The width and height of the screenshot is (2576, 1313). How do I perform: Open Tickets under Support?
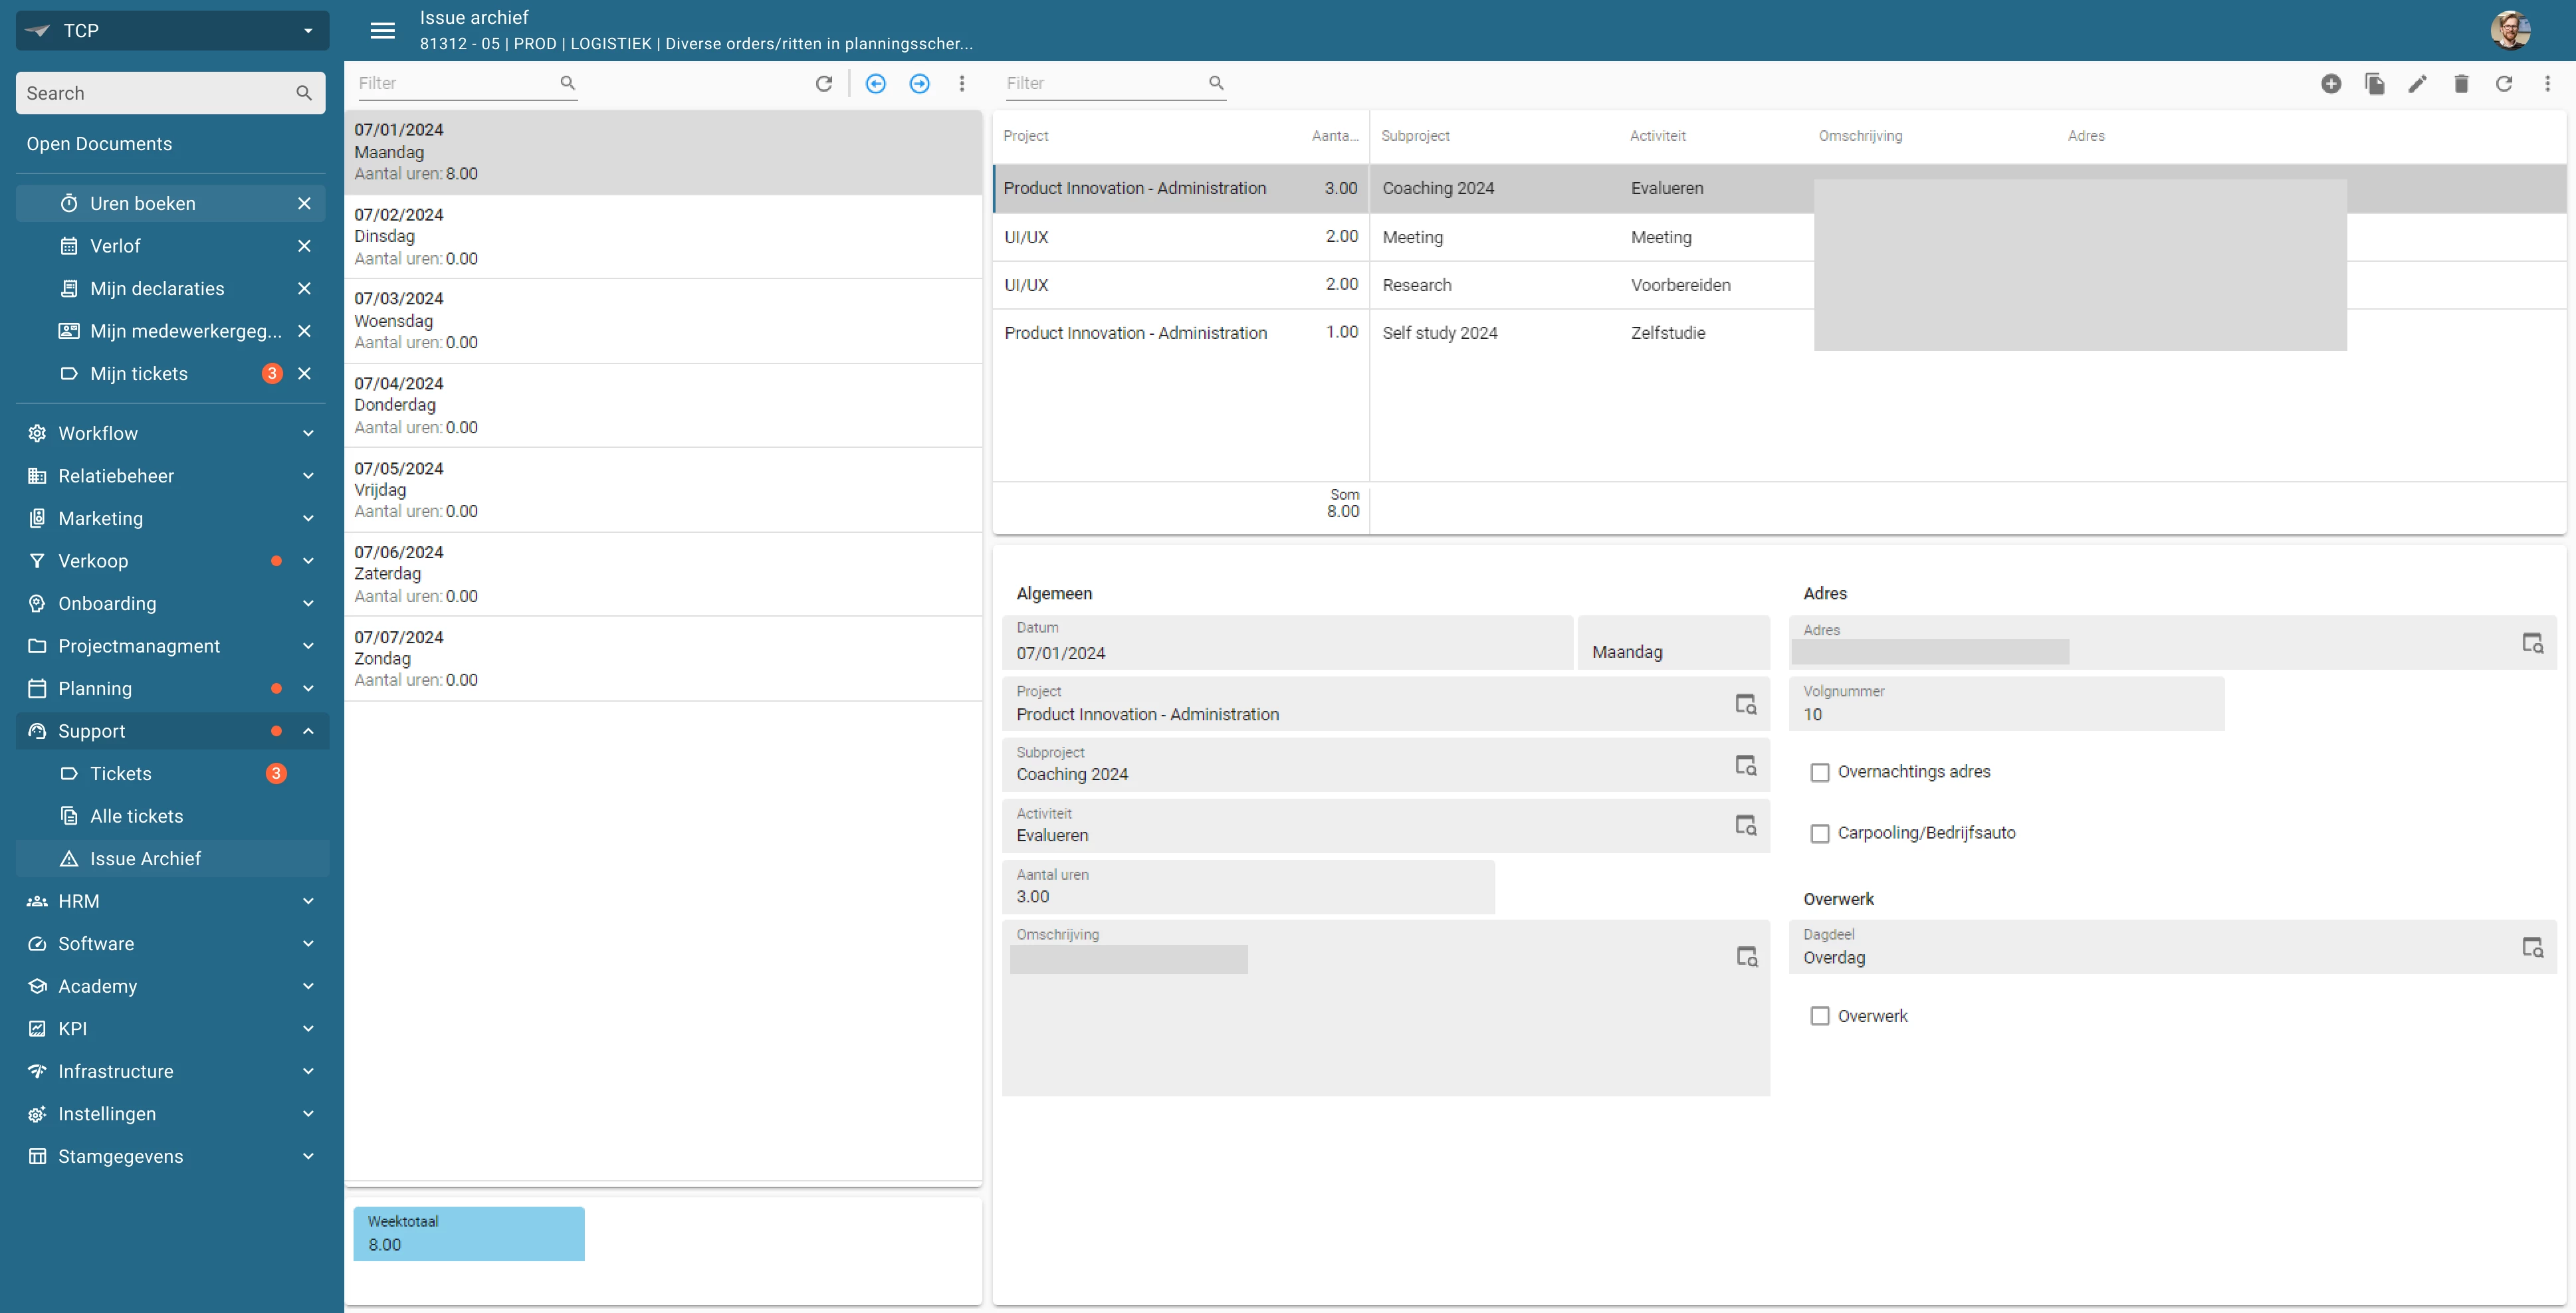172,773
